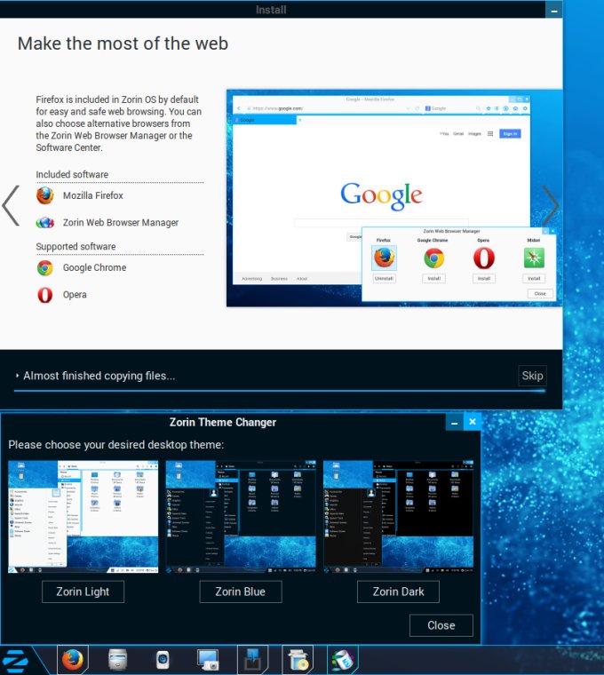Open the installer disc taskbar icon
The width and height of the screenshot is (604, 675).
pos(298,660)
